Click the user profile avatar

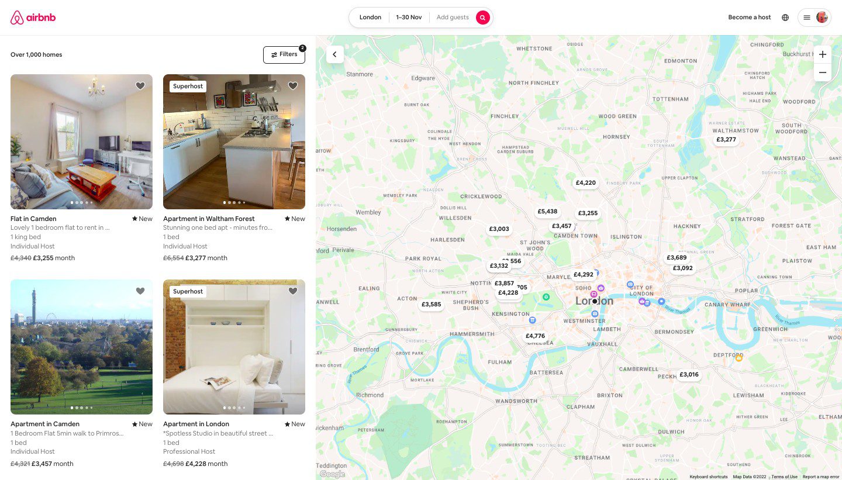coord(822,18)
